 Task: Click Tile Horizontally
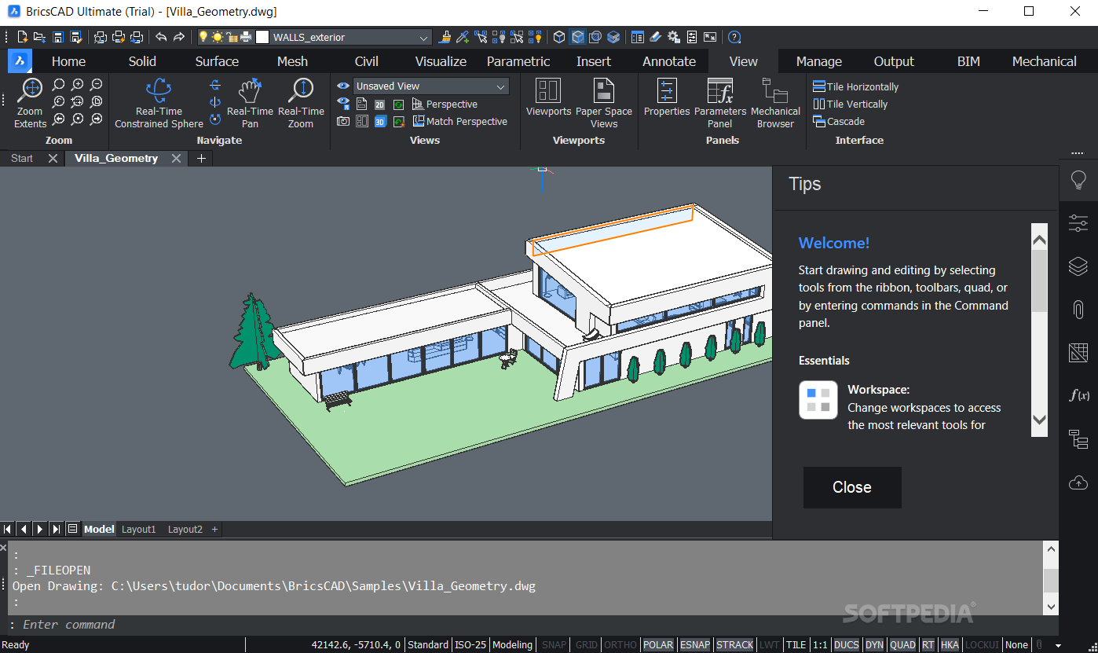856,86
